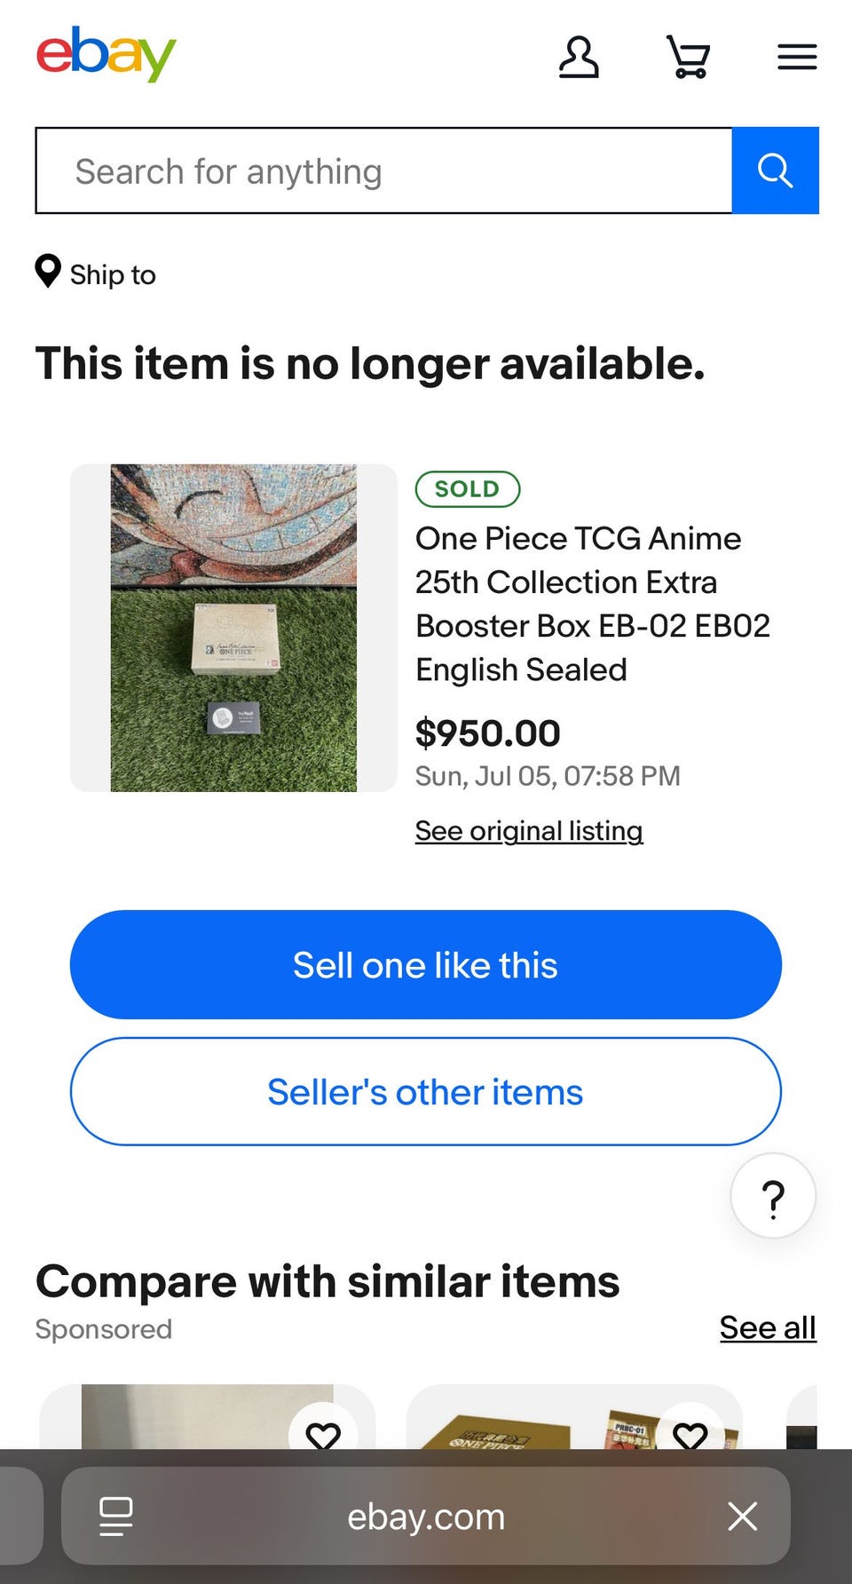Viewport: 852px width, 1584px height.
Task: Tap the Ship to location pin
Action: click(x=48, y=272)
